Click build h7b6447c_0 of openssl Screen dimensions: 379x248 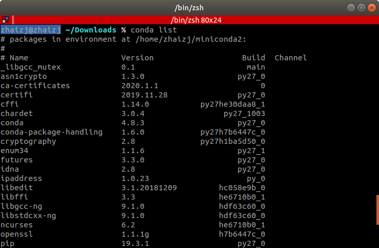pos(242,234)
